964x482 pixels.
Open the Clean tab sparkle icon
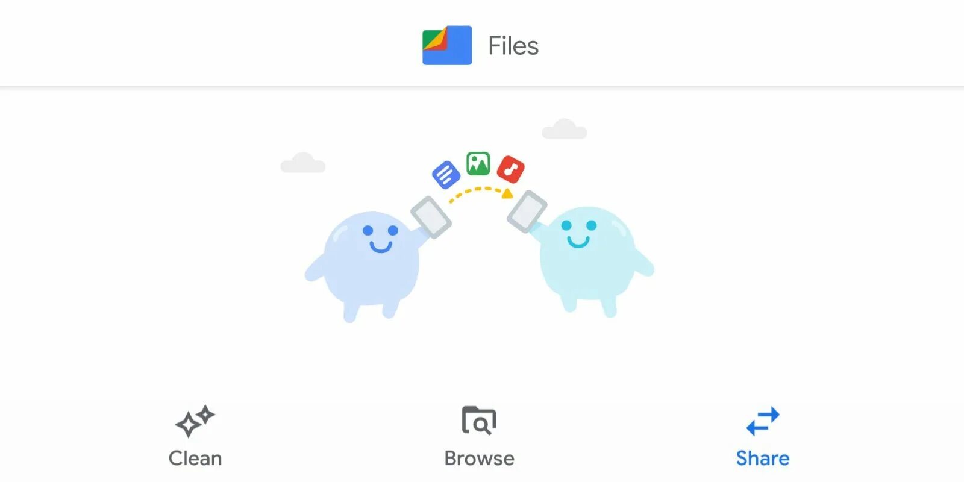[195, 421]
